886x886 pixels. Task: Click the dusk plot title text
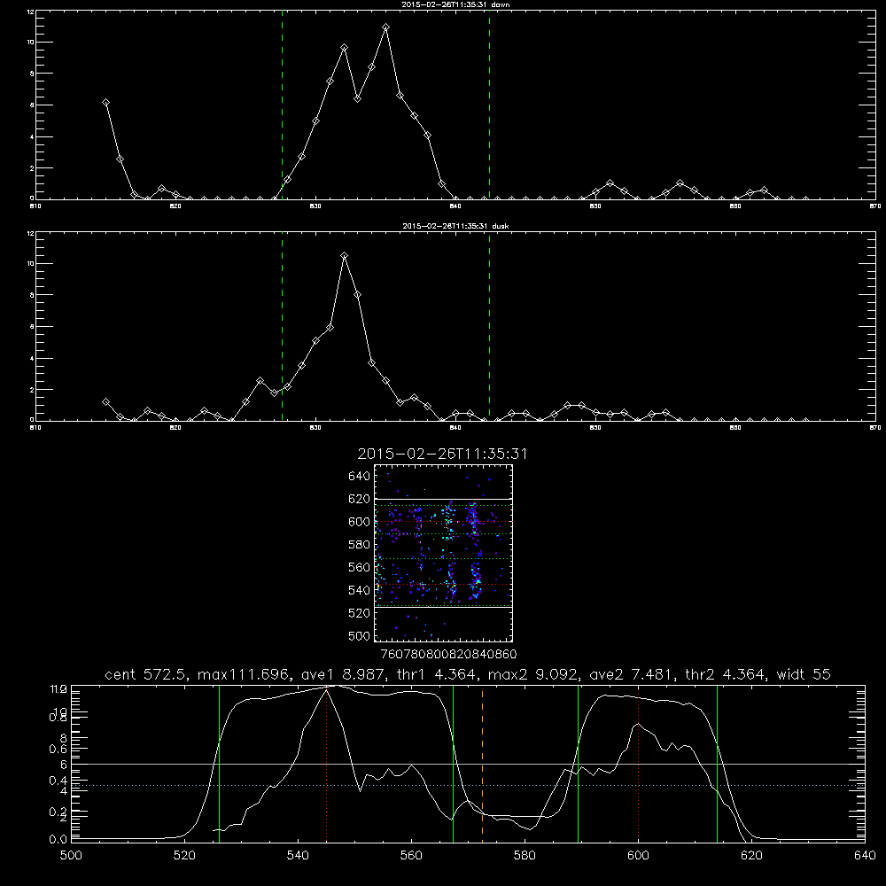[x=455, y=226]
